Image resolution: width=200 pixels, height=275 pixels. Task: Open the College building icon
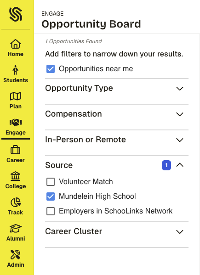point(16,176)
